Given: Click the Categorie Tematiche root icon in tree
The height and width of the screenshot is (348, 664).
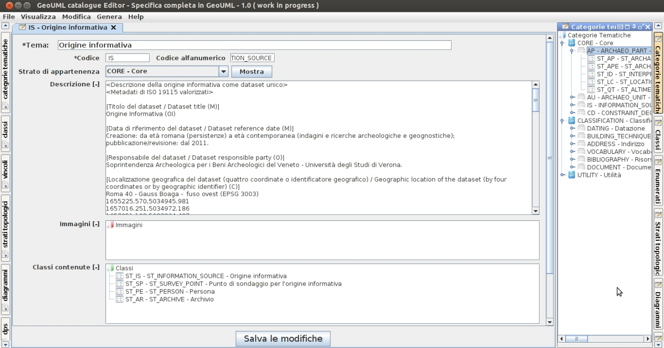Looking at the screenshot, I should 563,35.
